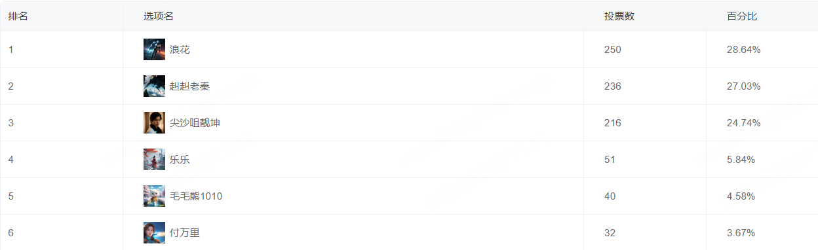Open the avatar image for 赳赳老秦
818x250 pixels.
point(154,86)
